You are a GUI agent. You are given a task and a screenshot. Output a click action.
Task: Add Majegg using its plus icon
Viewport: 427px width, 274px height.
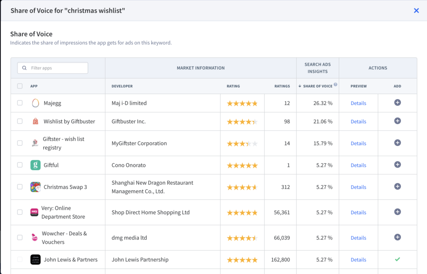pyautogui.click(x=397, y=103)
